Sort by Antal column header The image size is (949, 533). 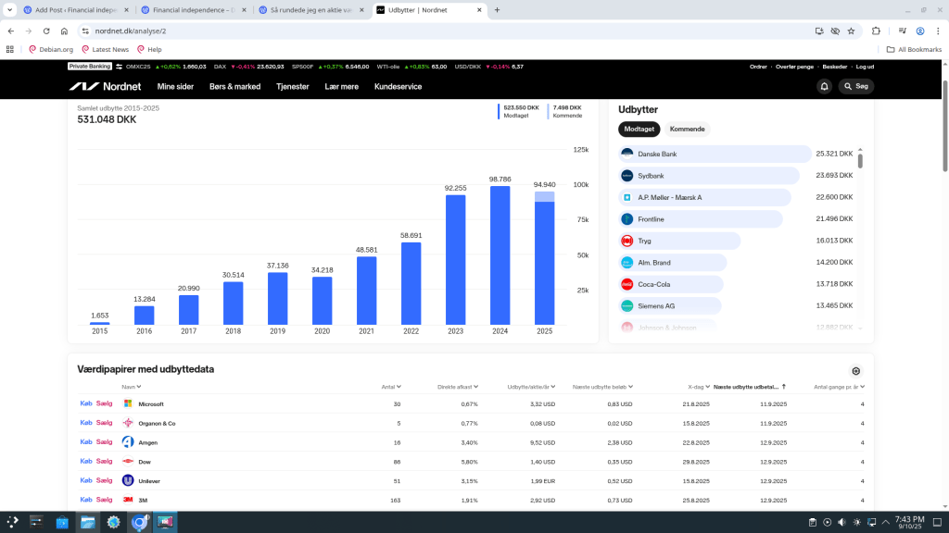coord(390,387)
